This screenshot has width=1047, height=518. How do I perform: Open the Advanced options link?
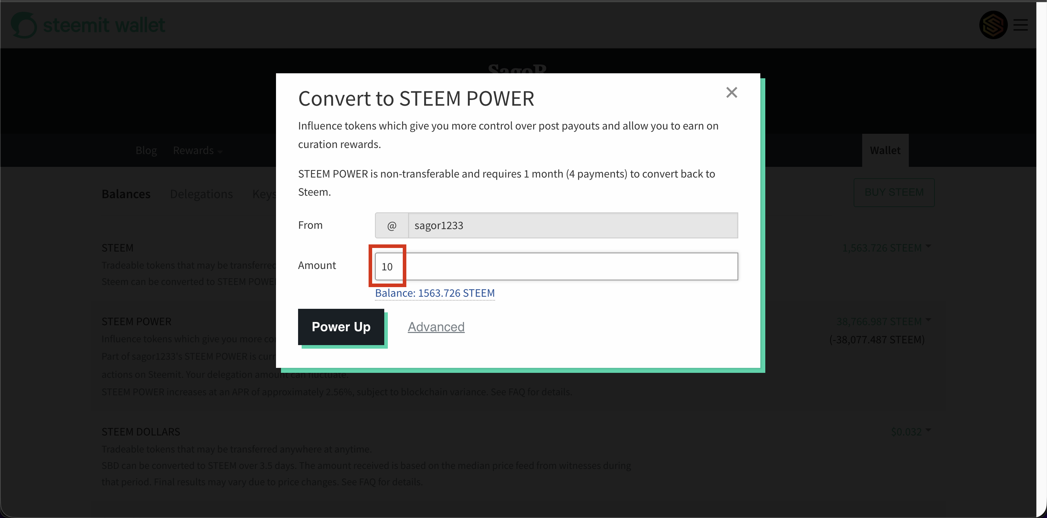(436, 327)
